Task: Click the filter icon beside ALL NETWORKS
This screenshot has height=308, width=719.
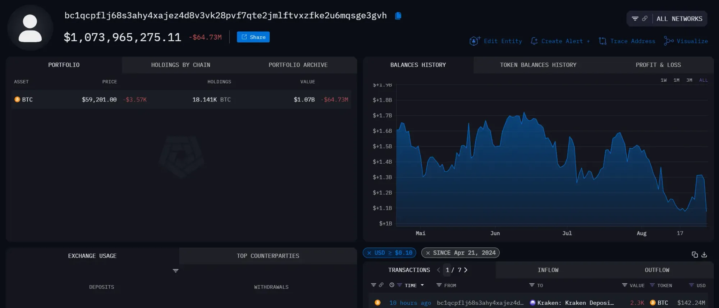Action: pyautogui.click(x=635, y=18)
